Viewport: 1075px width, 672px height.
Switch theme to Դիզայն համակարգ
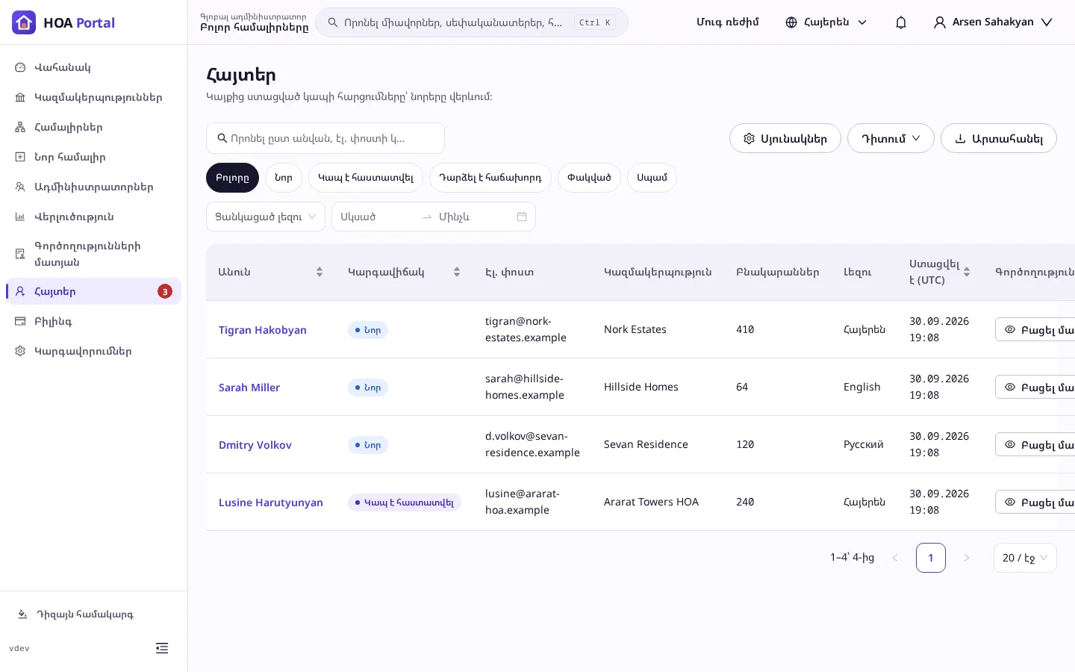pyautogui.click(x=75, y=615)
